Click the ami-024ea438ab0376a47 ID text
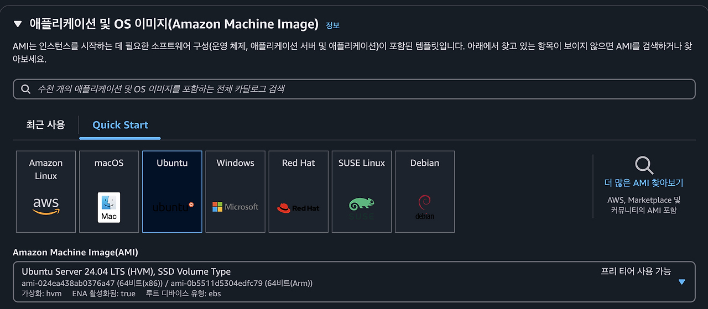708x309 pixels. pos(68,283)
